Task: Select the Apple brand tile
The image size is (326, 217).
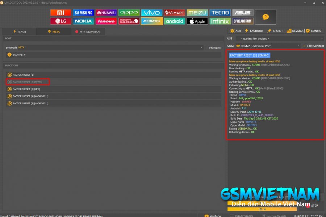Action: coord(197,21)
